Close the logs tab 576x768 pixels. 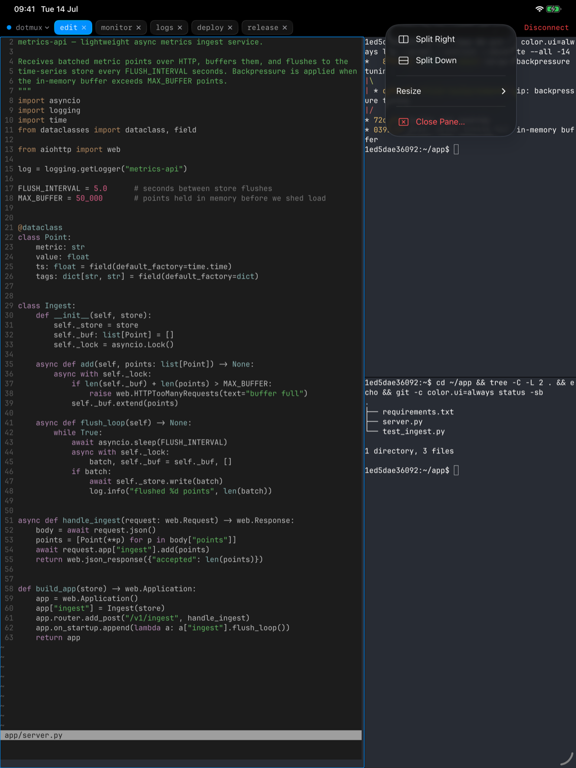(179, 27)
